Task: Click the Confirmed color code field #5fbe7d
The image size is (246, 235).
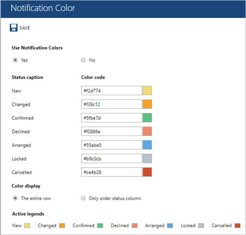Action: tap(112, 117)
